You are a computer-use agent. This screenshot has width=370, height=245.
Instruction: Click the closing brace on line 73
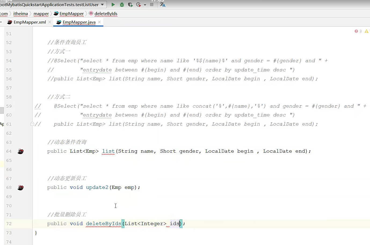tap(36, 233)
